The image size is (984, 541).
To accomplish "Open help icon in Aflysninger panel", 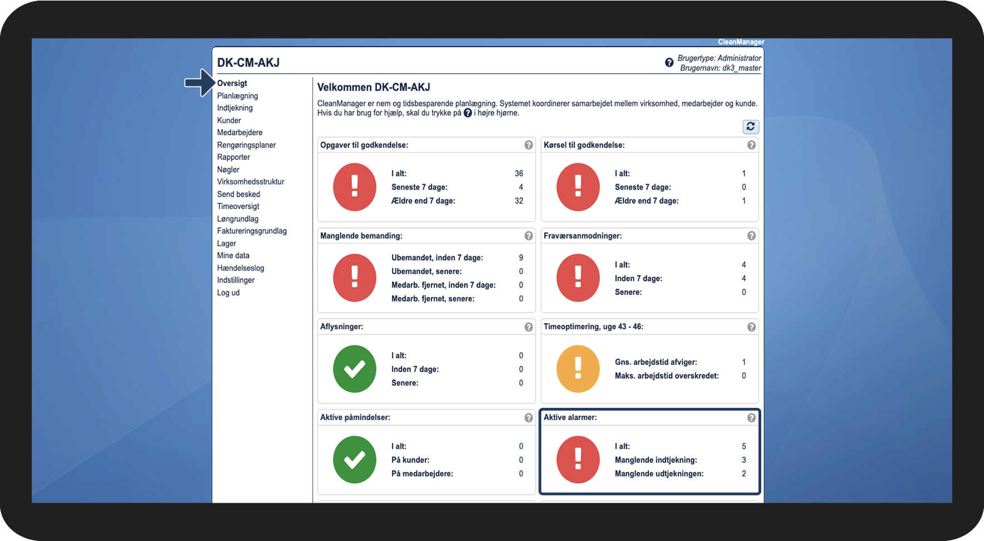I will pos(528,327).
